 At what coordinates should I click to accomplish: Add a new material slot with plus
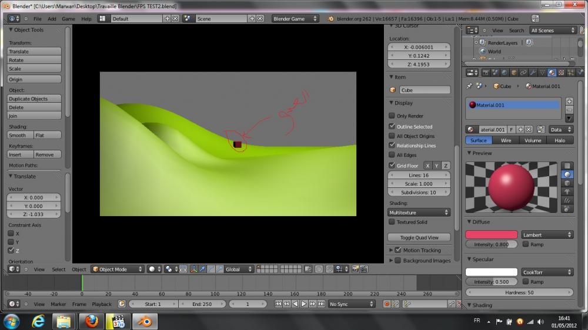pyautogui.click(x=569, y=102)
